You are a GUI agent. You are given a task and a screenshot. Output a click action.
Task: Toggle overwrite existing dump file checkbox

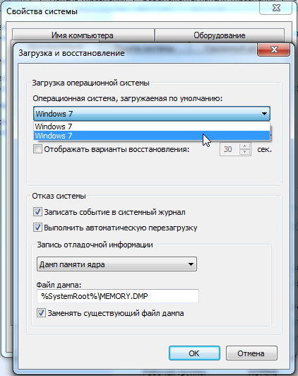[x=41, y=313]
